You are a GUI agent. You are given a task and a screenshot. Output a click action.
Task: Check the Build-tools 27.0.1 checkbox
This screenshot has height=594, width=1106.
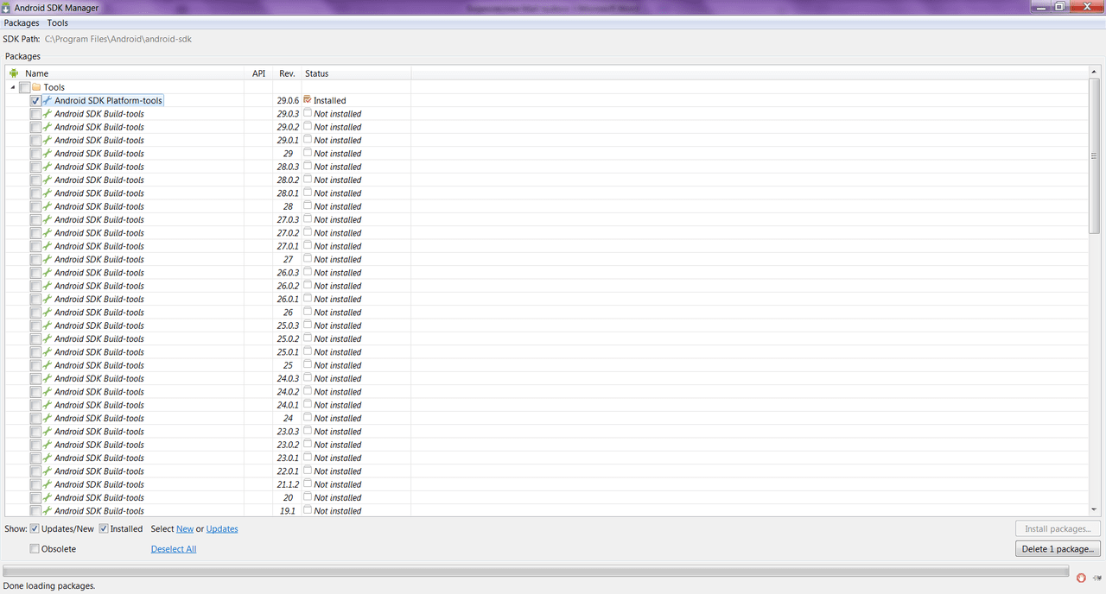35,246
